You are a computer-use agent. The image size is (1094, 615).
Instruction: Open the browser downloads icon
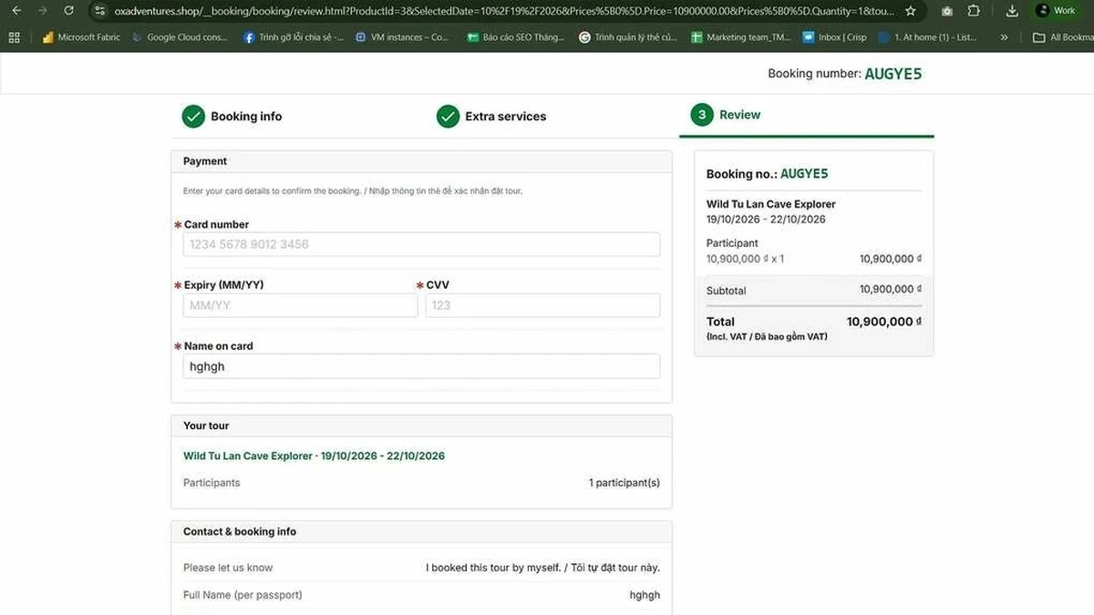(x=1012, y=11)
